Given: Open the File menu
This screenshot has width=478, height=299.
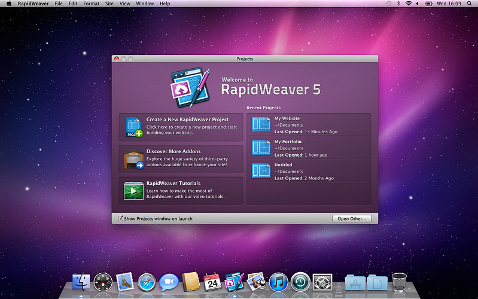Looking at the screenshot, I should point(59,4).
